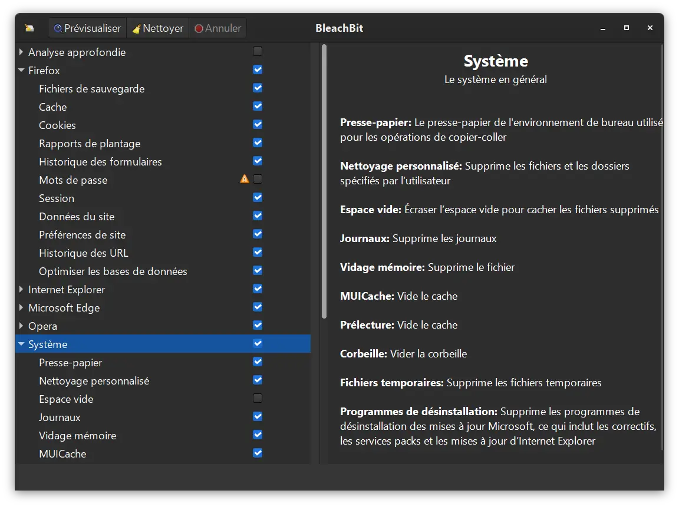The width and height of the screenshot is (679, 507).
Task: Click the warning icon beside Mots de passe
Action: (245, 178)
